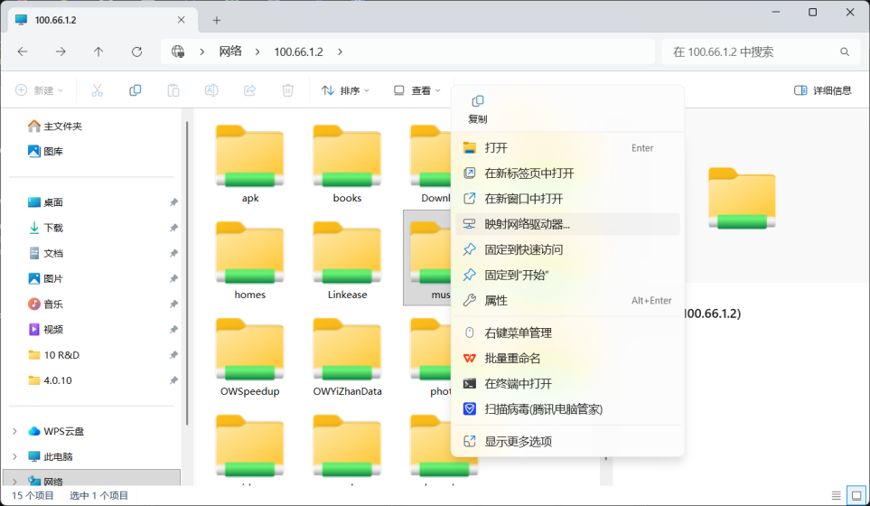This screenshot has width=870, height=506.
Task: Open a new tab with plus button
Action: tap(217, 19)
